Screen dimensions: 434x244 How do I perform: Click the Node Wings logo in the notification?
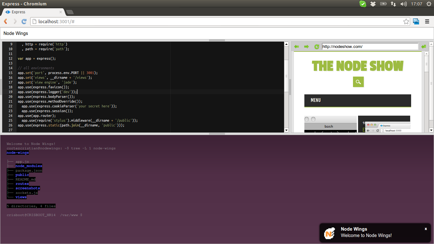point(329,234)
